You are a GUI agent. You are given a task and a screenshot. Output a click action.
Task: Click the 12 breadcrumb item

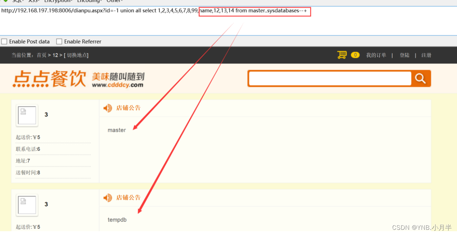[x=55, y=55]
